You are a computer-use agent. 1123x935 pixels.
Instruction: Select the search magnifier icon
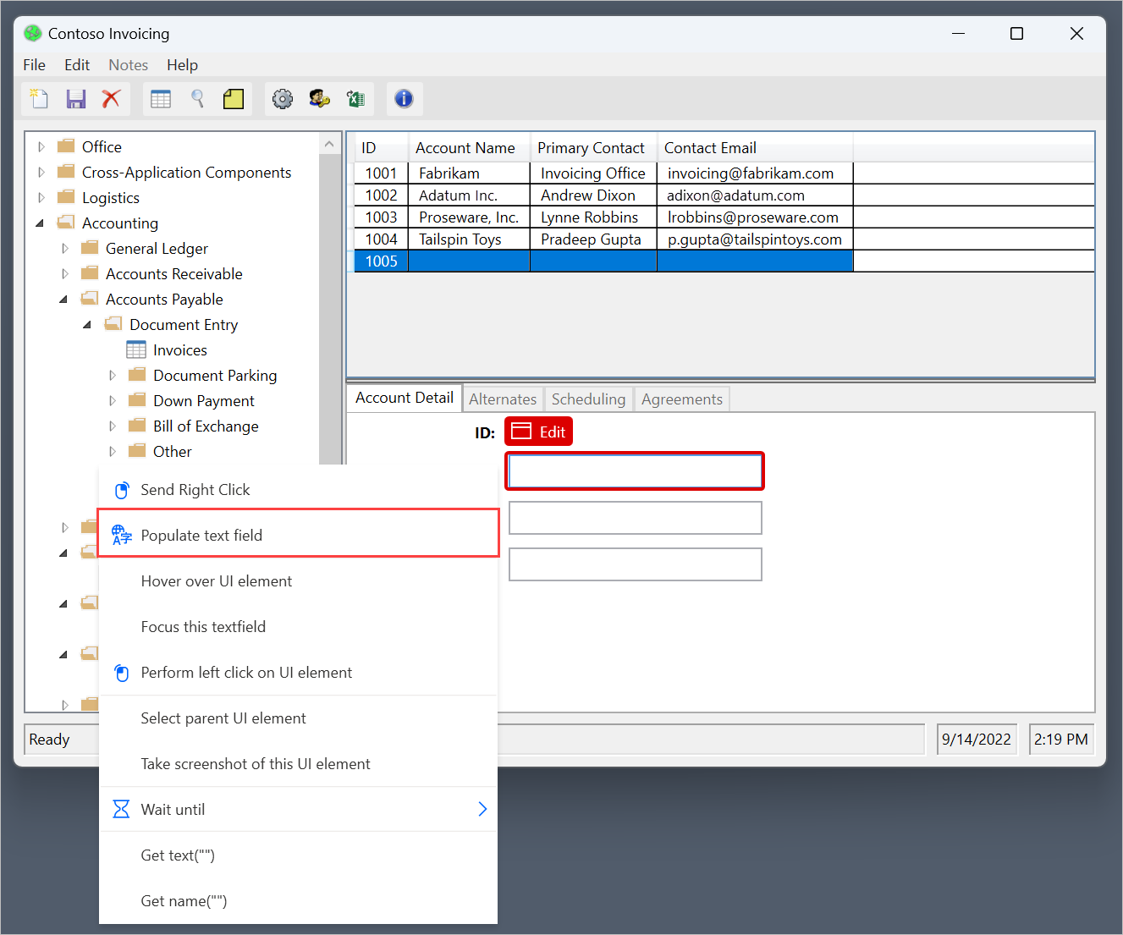point(197,99)
